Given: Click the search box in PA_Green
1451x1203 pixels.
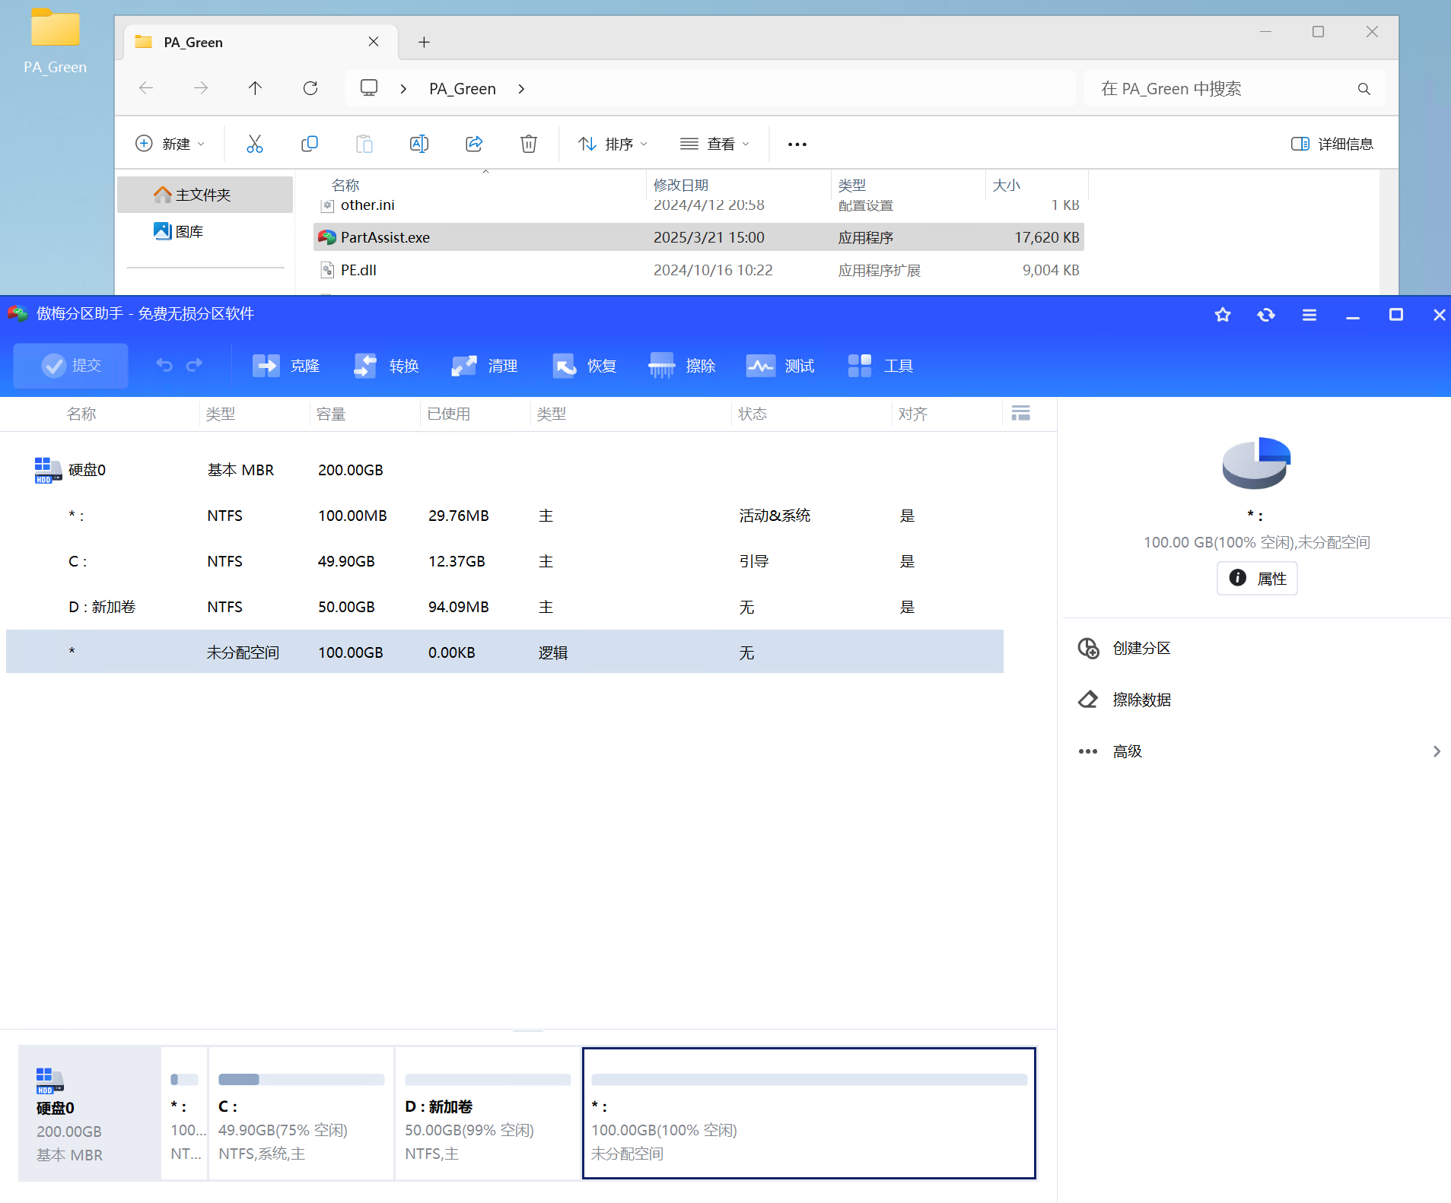Looking at the screenshot, I should point(1235,89).
